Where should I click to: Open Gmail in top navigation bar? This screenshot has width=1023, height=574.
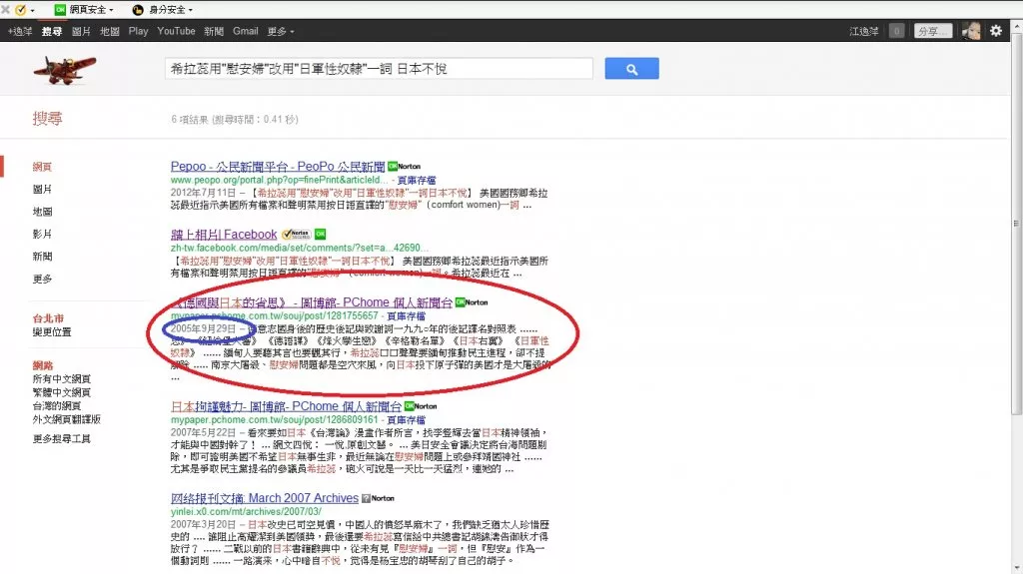[246, 31]
